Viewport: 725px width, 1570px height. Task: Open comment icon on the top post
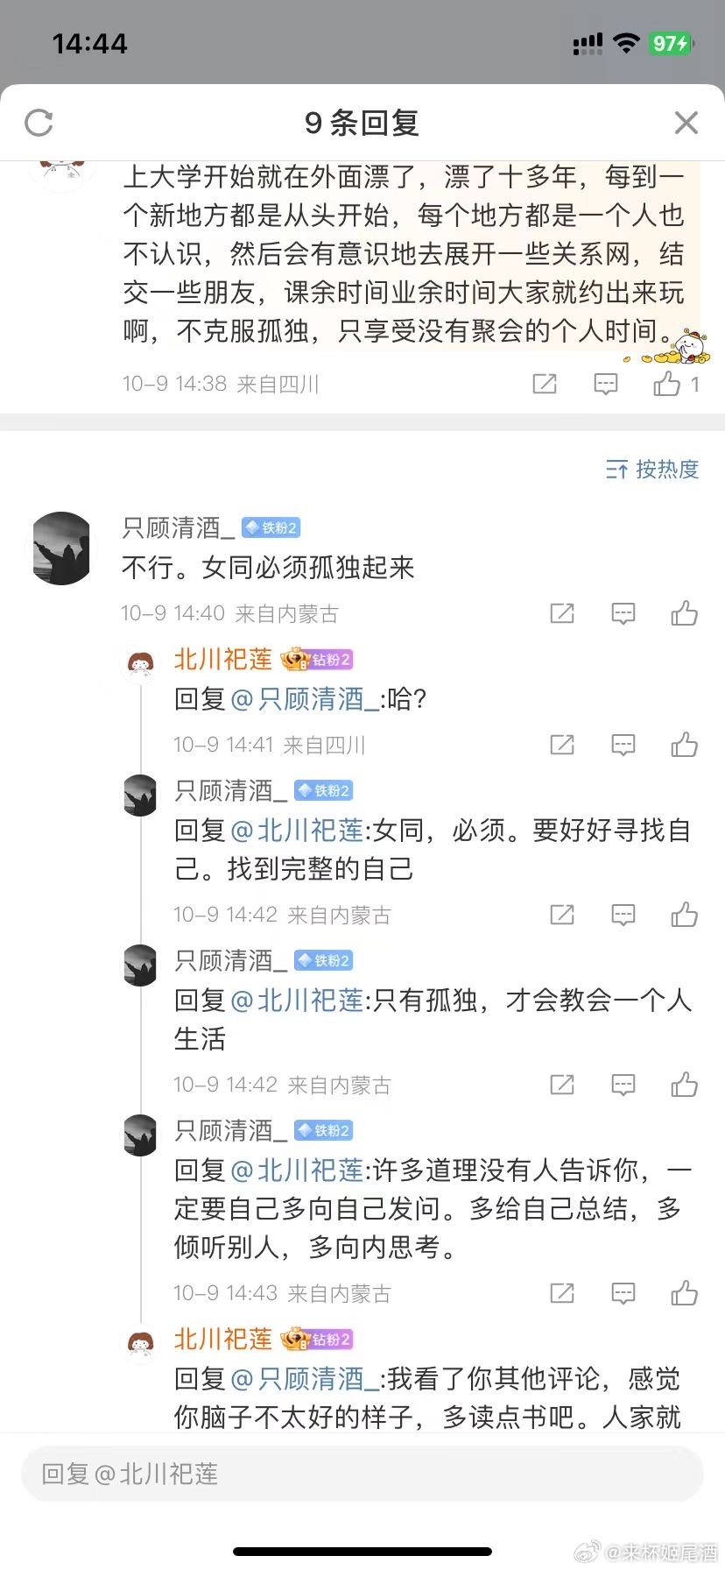point(606,384)
